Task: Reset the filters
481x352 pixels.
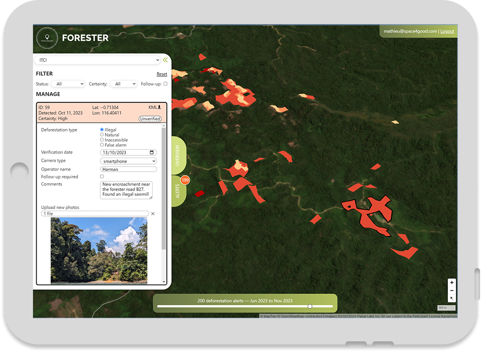Action: [162, 74]
